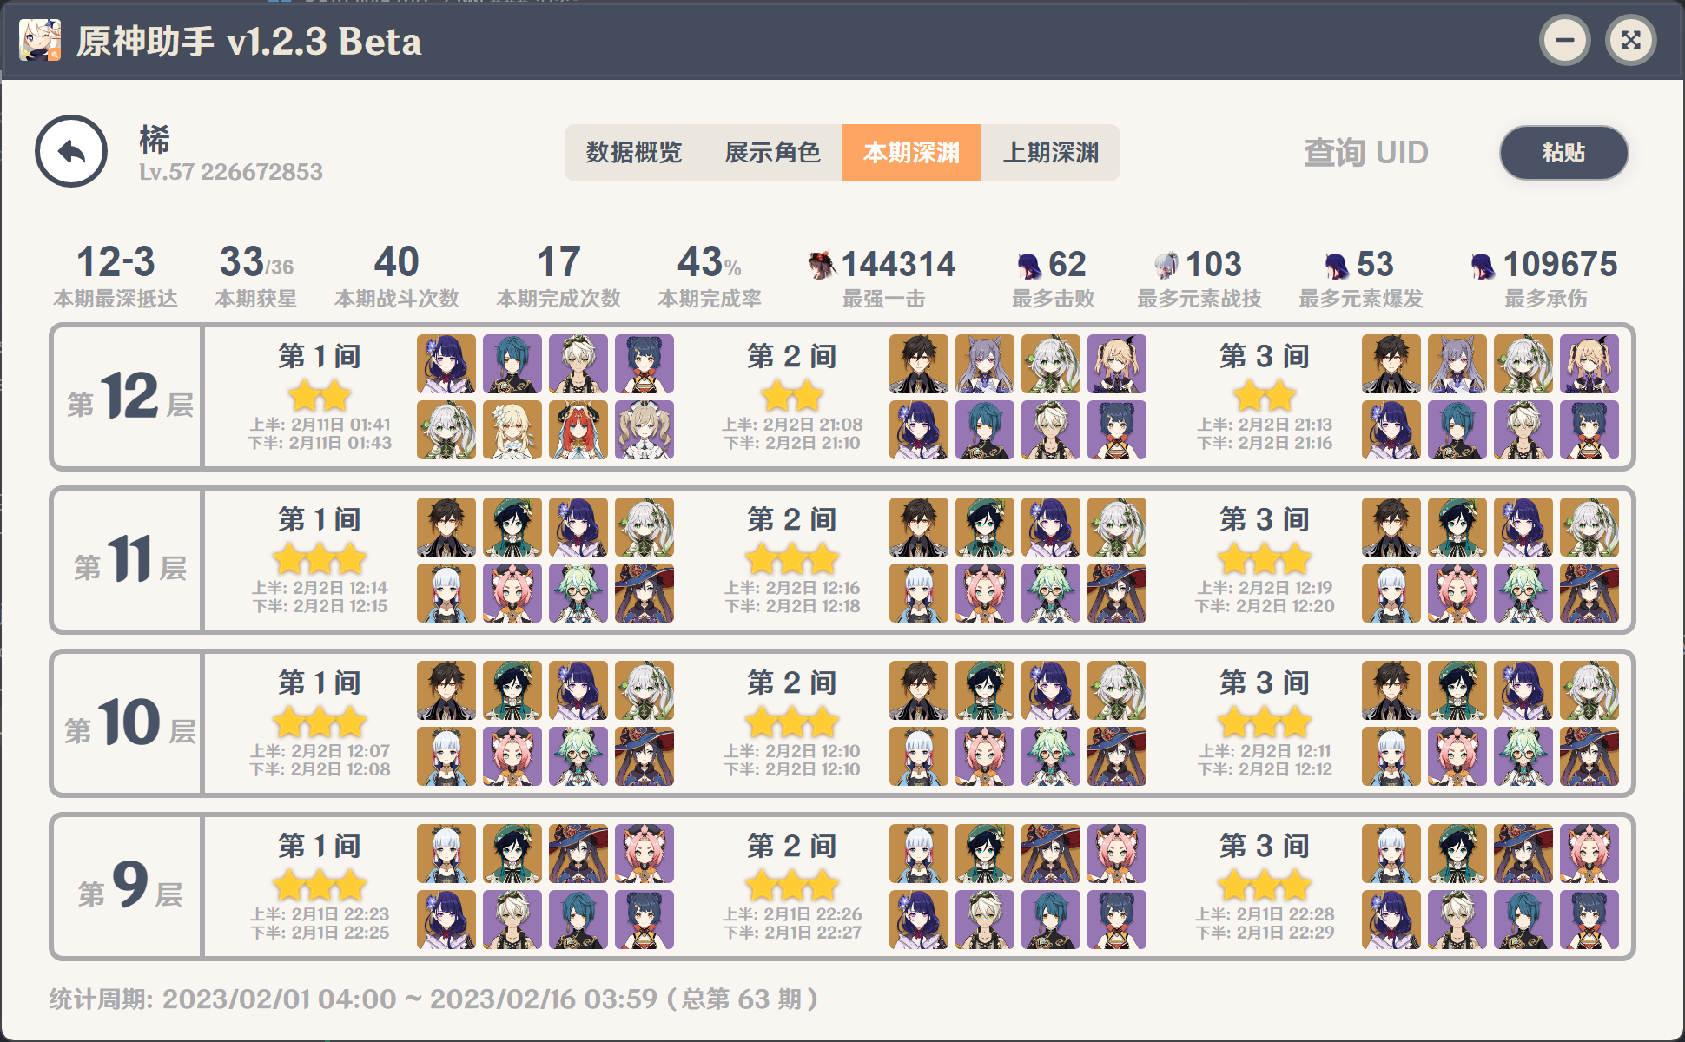Switch to 上期深渊 tab
Viewport: 1685px width, 1042px height.
tap(1050, 153)
